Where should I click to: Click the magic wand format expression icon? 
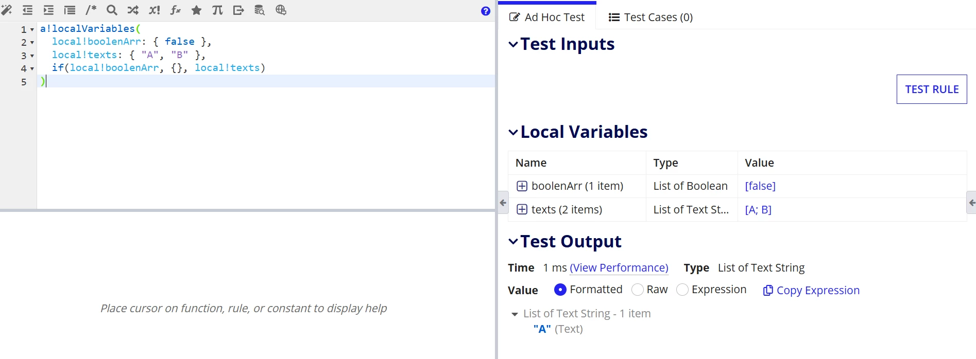point(7,10)
